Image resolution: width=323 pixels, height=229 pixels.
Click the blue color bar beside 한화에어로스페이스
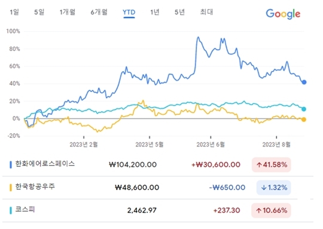point(11,164)
